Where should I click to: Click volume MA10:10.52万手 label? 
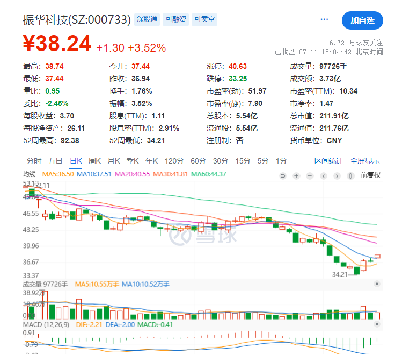[145, 284]
